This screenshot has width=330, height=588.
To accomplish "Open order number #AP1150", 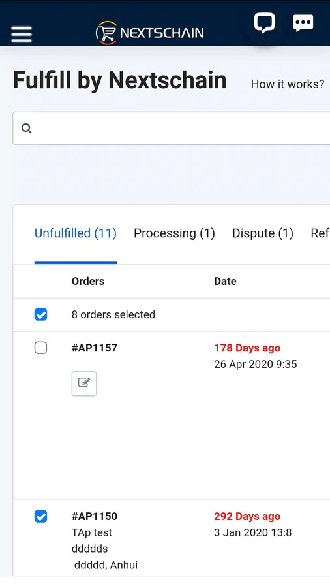I will [x=95, y=516].
